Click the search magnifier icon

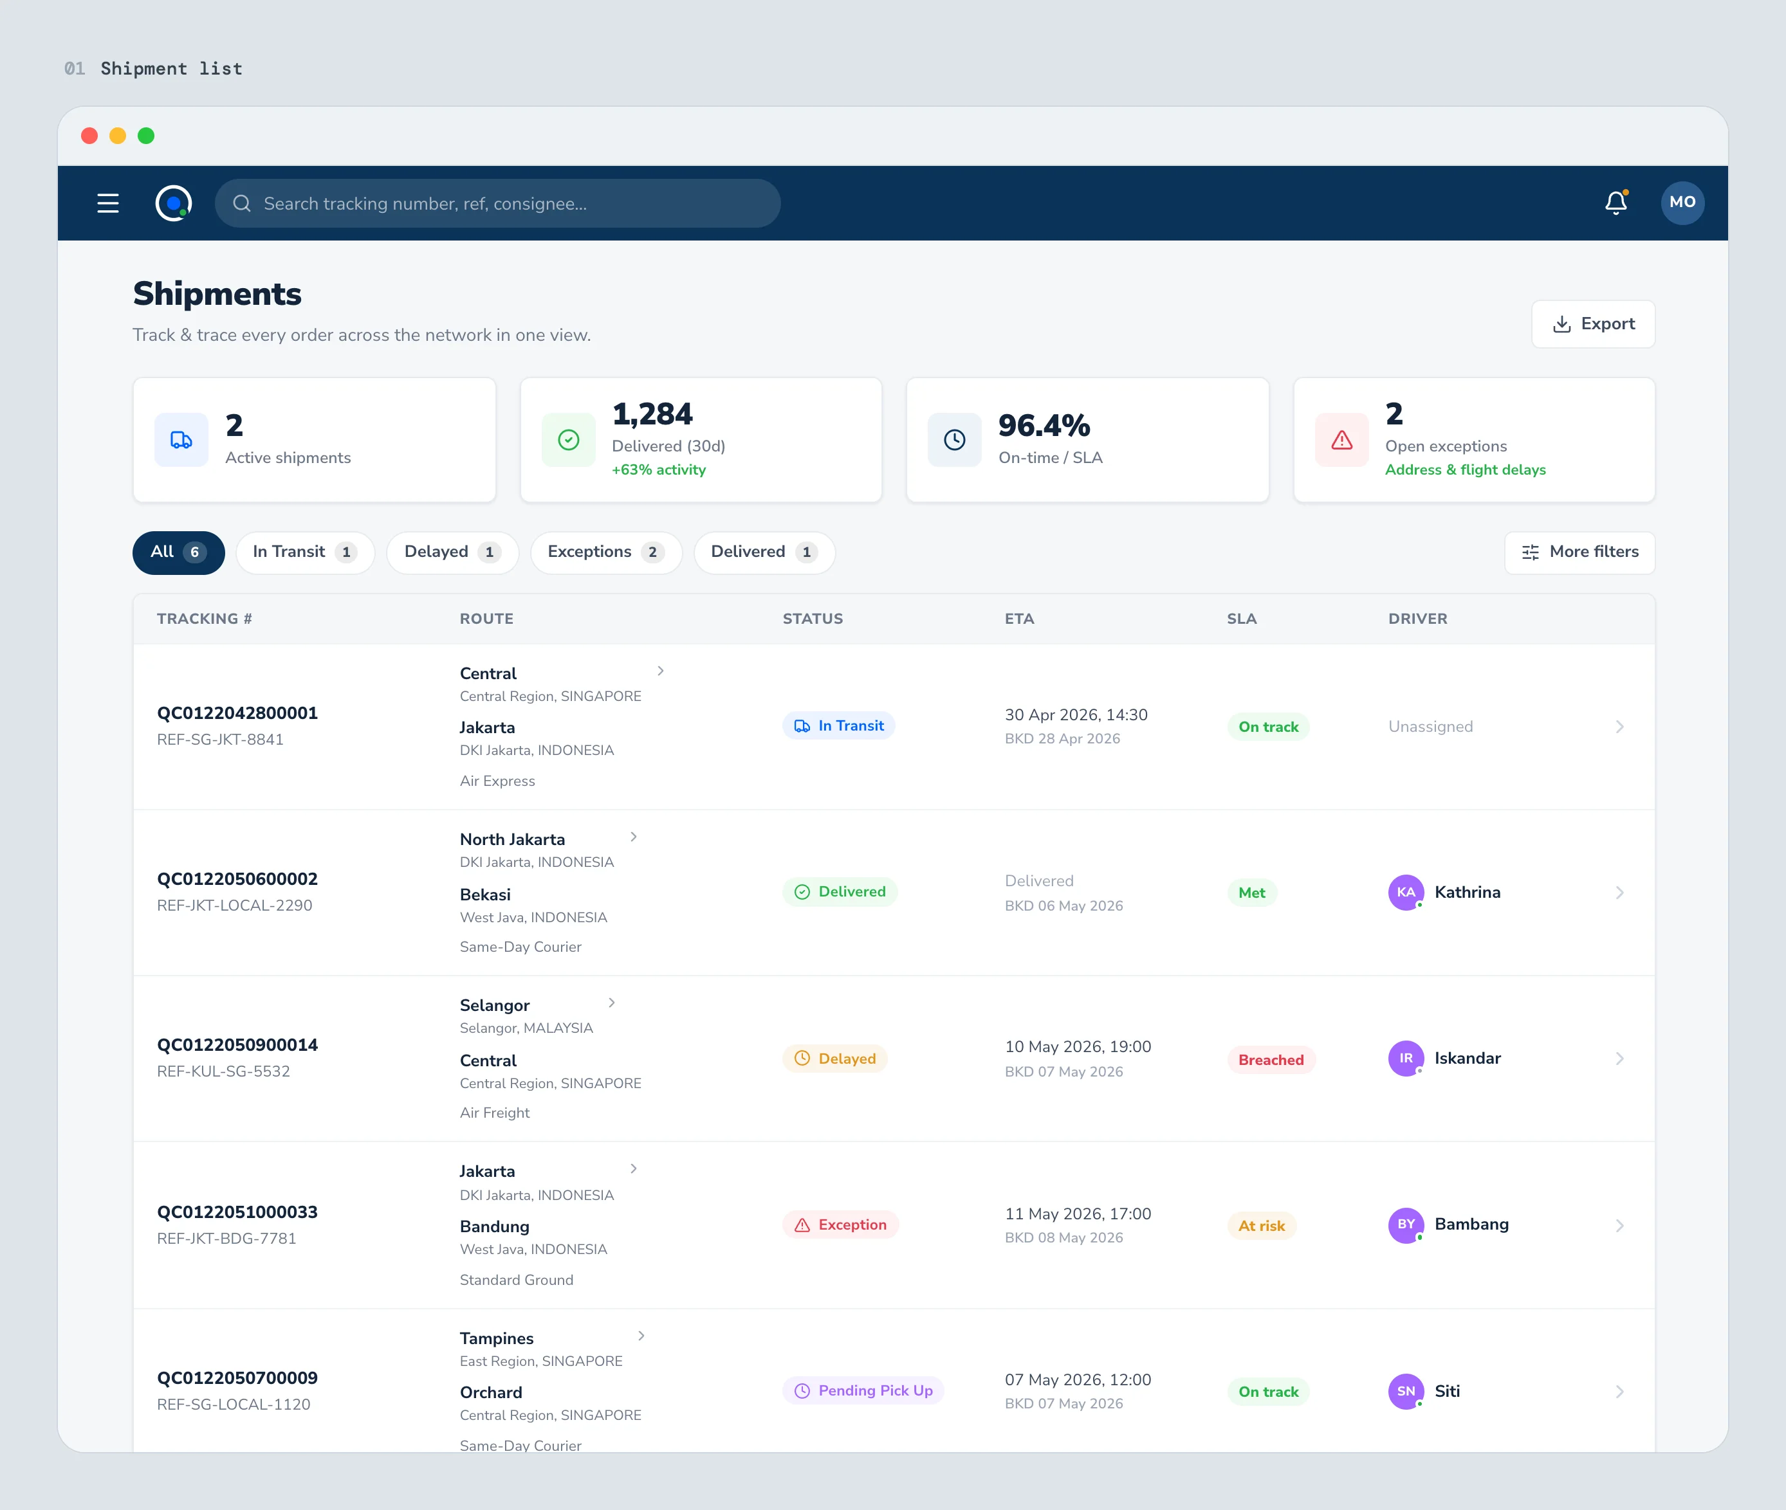tap(243, 203)
